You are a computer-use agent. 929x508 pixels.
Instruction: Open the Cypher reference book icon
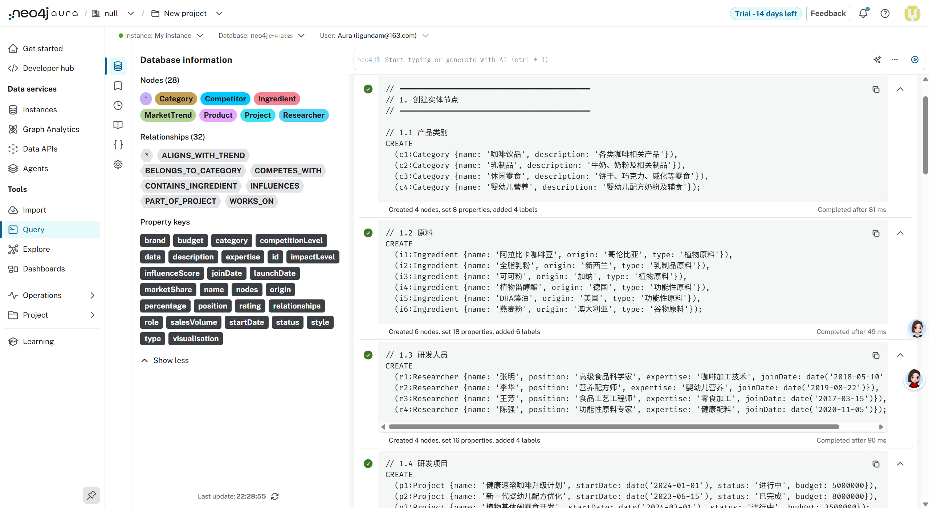pos(118,125)
